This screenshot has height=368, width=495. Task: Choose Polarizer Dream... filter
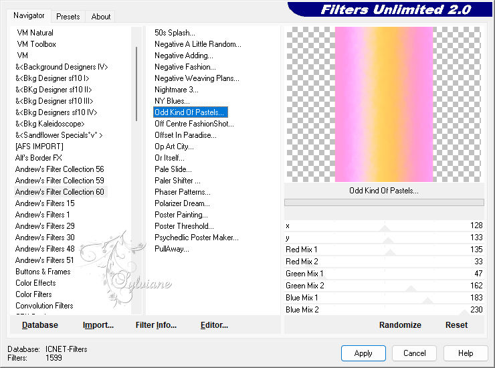click(x=182, y=203)
